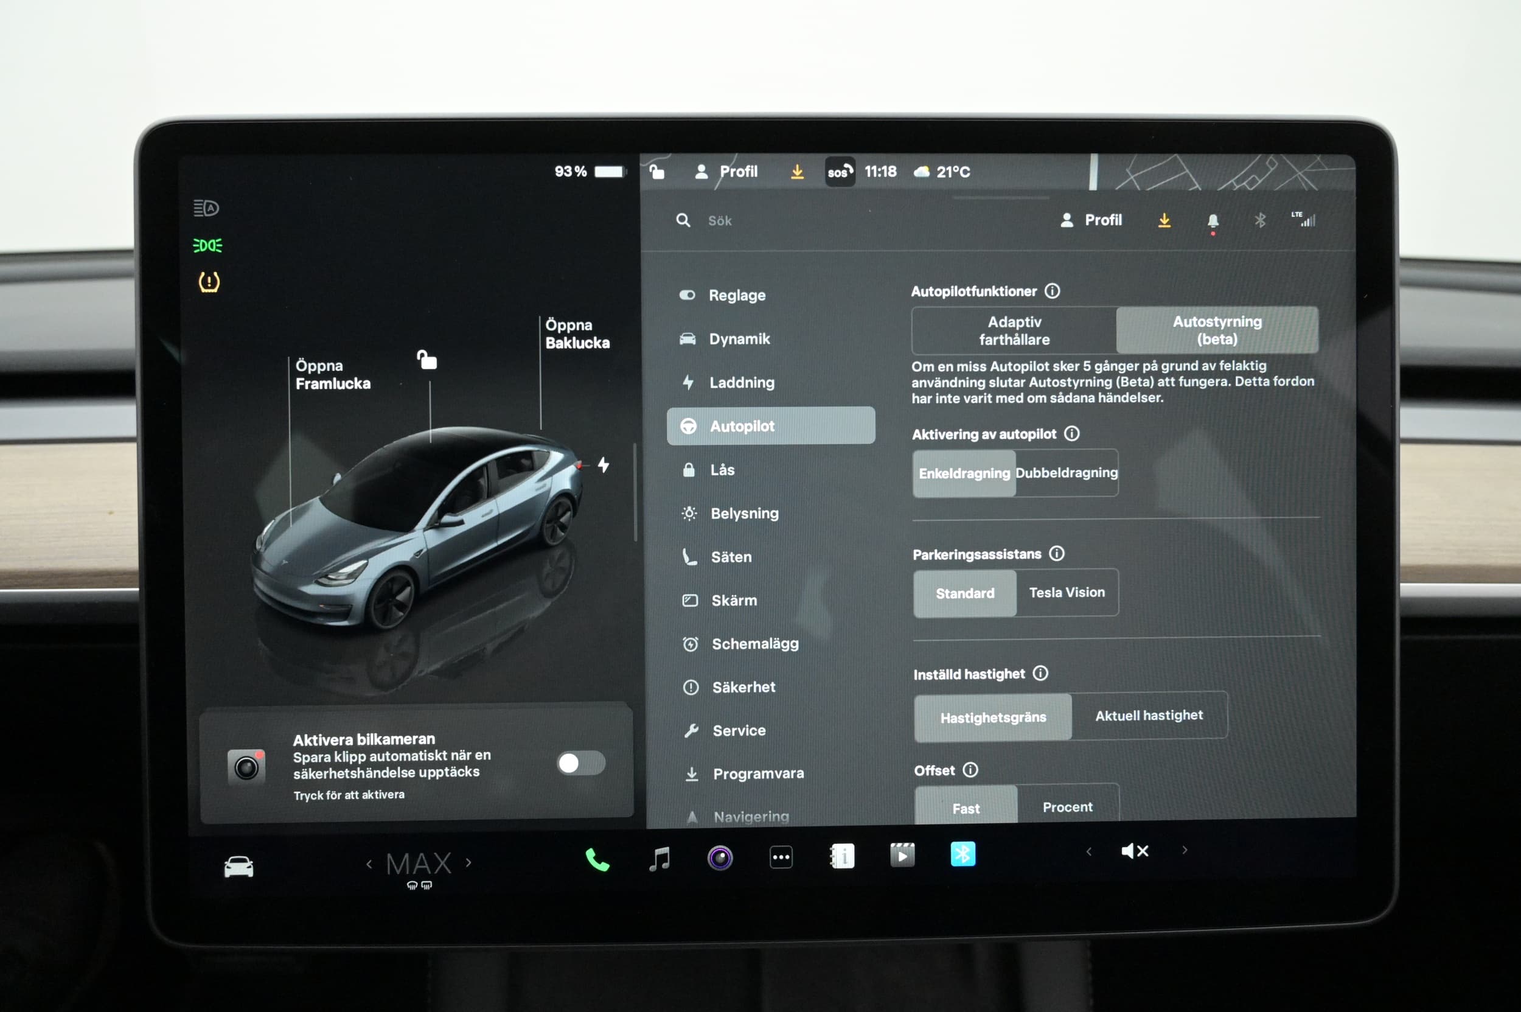Open the theater video player icon
Viewport: 1521px width, 1012px height.
point(902,855)
